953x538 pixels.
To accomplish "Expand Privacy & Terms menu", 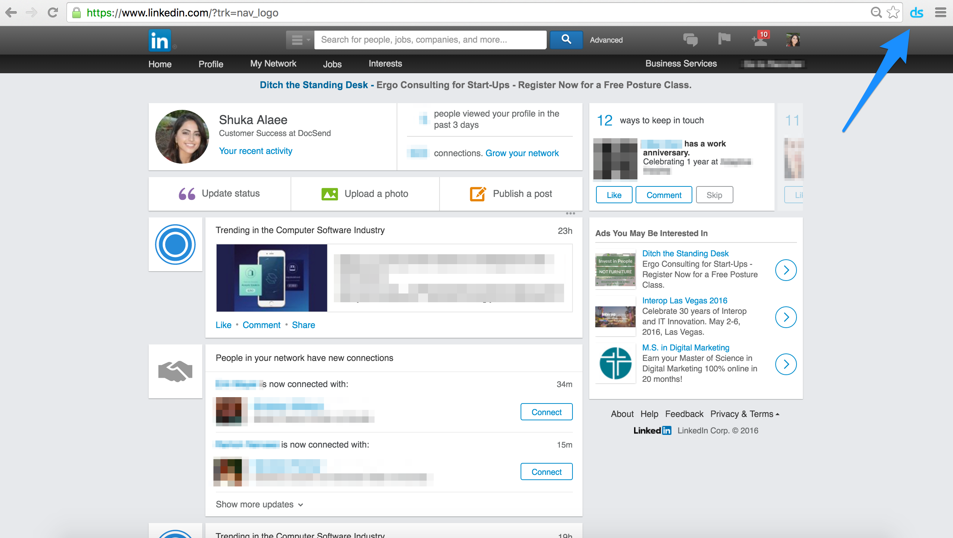I will (745, 414).
